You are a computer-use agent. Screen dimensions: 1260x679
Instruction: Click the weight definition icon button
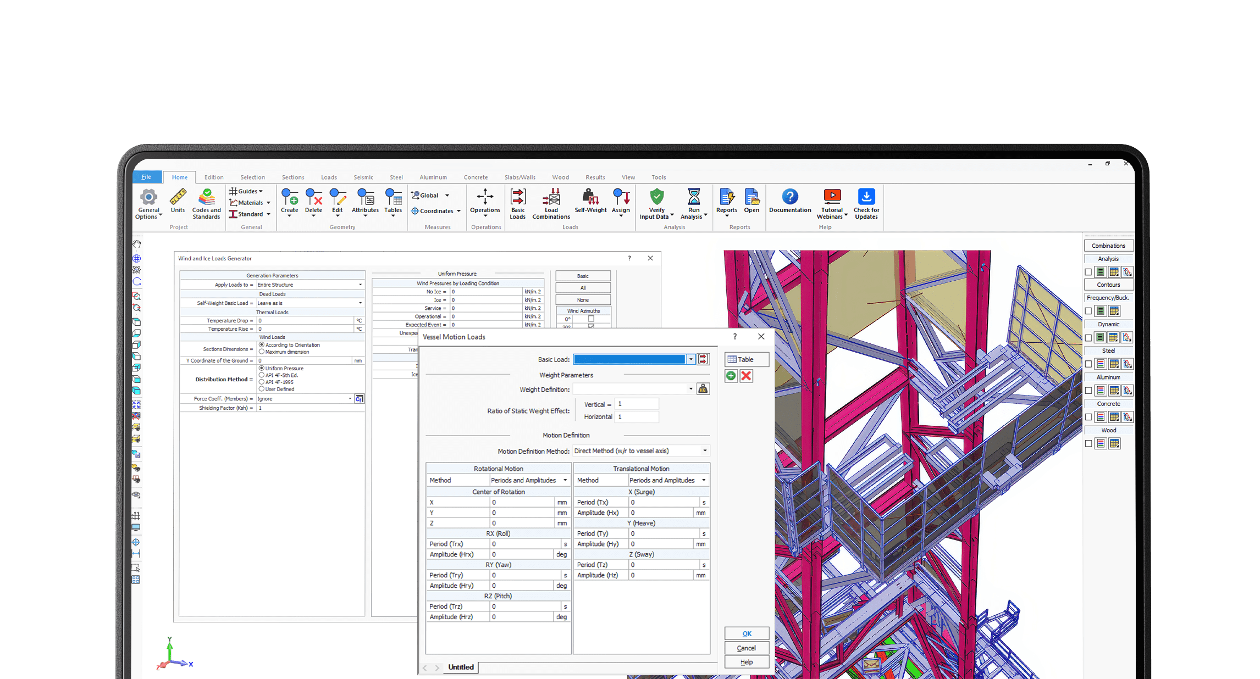coord(703,389)
